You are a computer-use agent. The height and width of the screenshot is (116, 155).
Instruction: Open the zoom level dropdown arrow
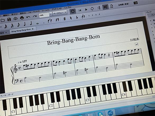coord(51,14)
